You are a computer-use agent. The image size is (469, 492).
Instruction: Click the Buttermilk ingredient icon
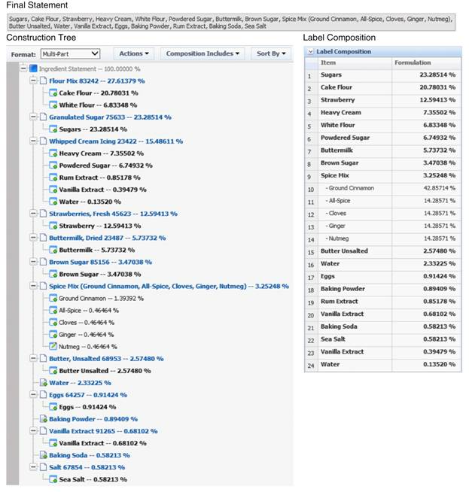53,250
